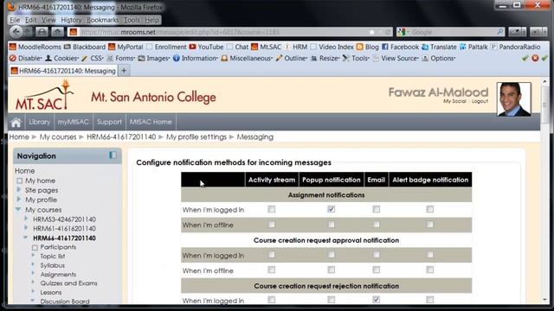Open the Miscellaneous developer toolbar menu
The width and height of the screenshot is (554, 311).
[x=247, y=58]
